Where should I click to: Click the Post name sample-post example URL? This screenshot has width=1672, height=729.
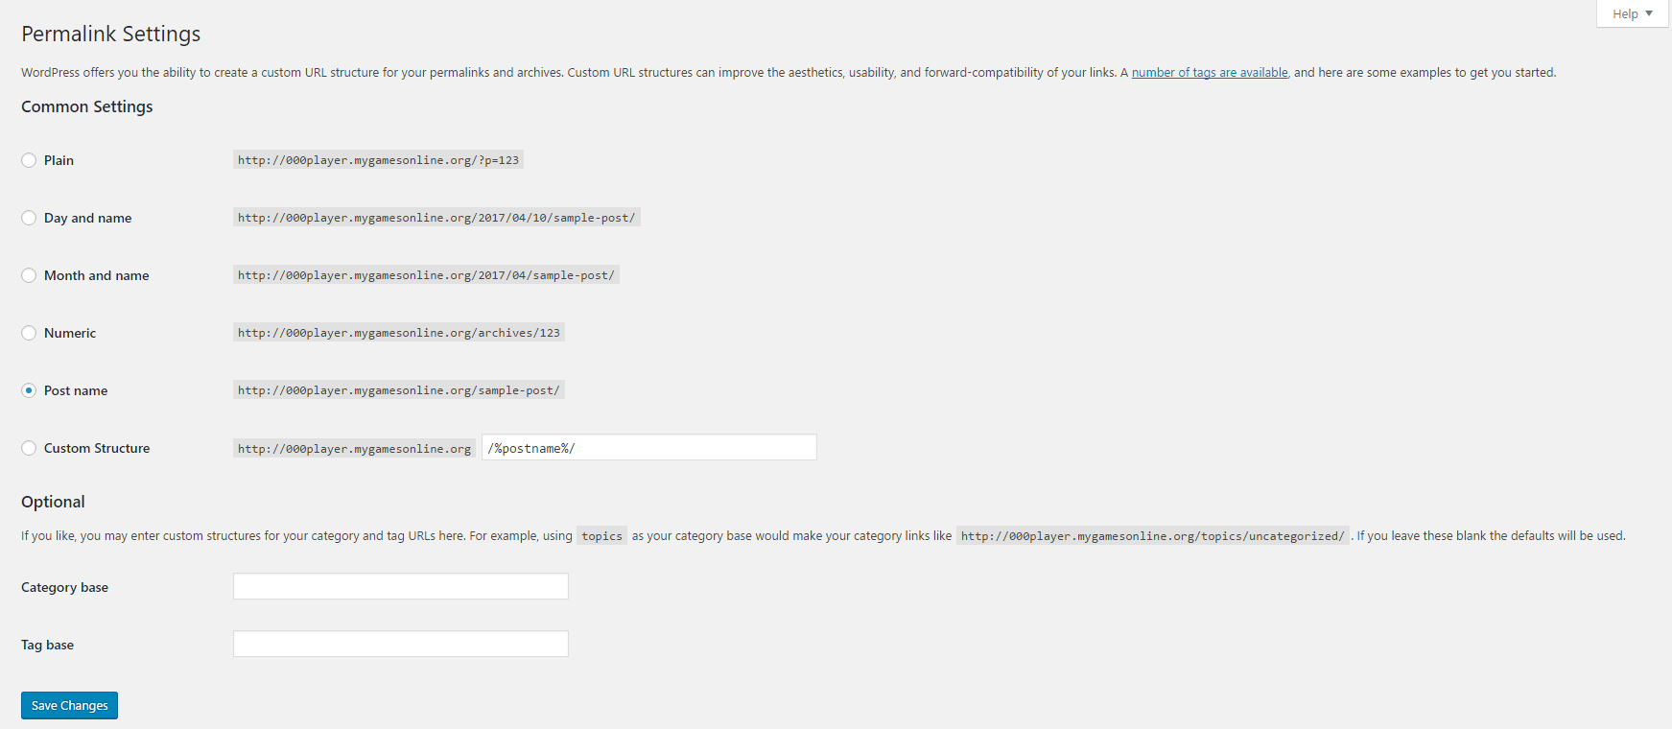point(398,390)
